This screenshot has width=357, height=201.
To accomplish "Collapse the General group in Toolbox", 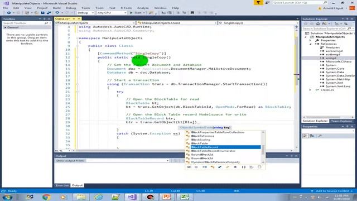I will point(5,27).
